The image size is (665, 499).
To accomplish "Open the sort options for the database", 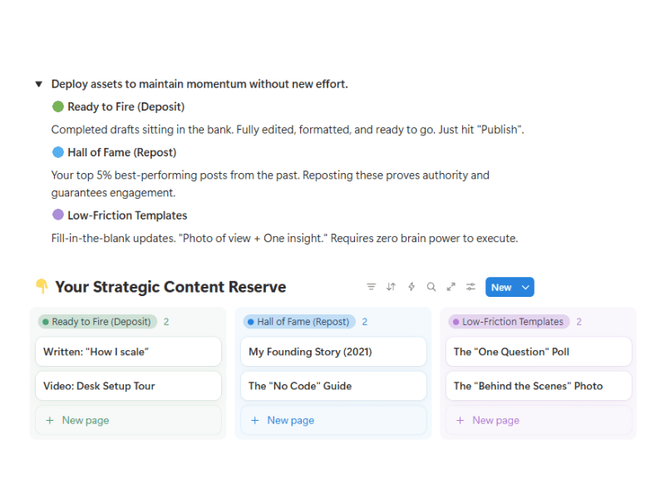I will (391, 286).
